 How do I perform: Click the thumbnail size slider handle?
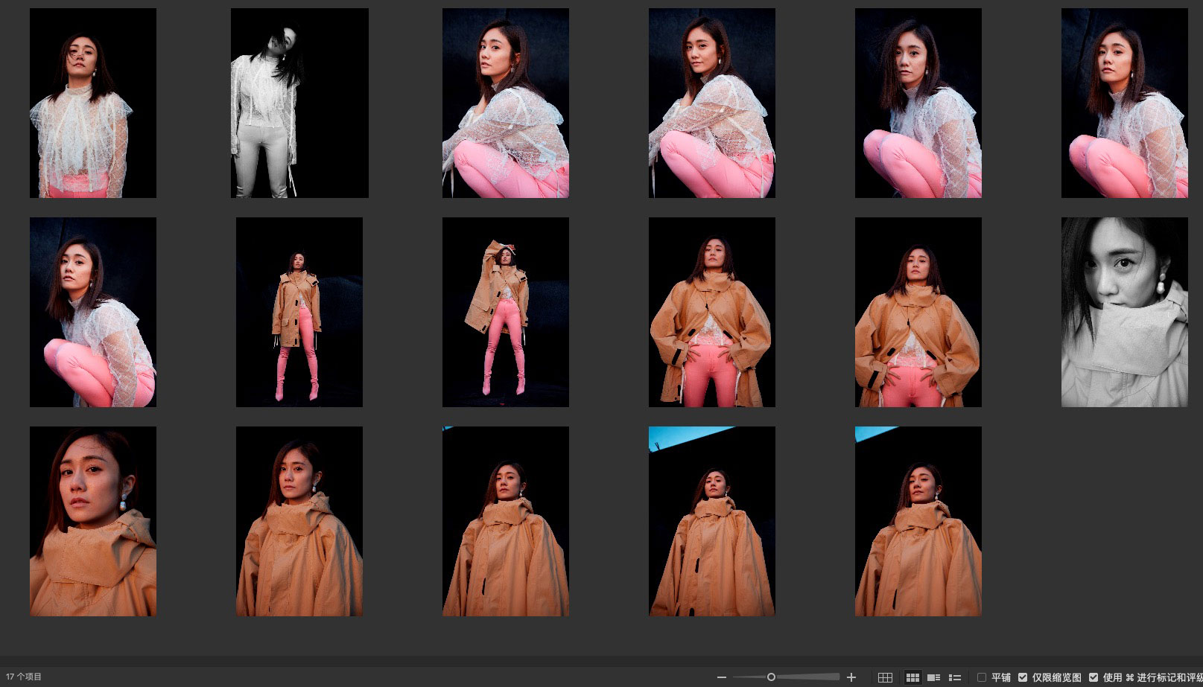click(x=771, y=677)
